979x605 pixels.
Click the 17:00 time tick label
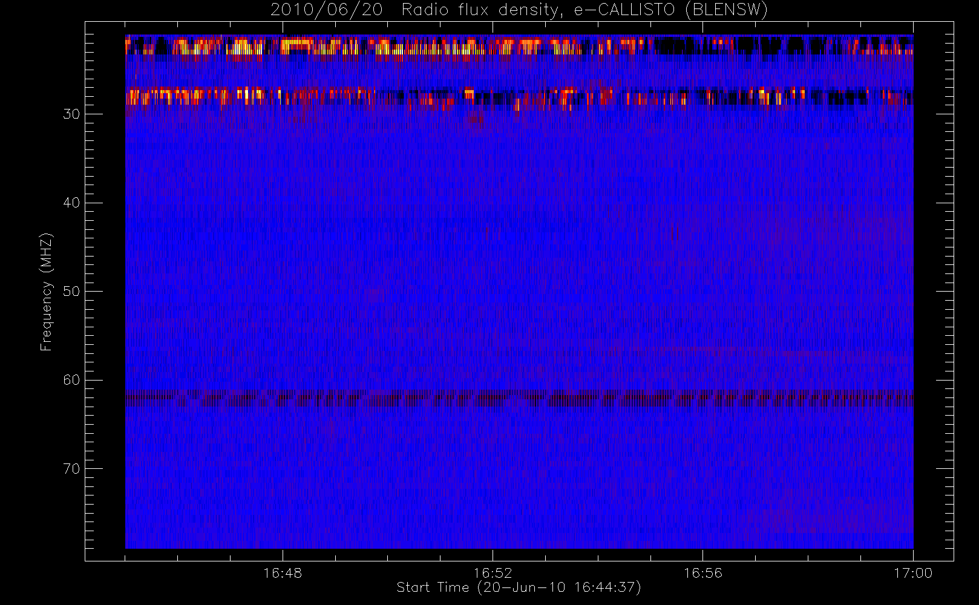[913, 573]
